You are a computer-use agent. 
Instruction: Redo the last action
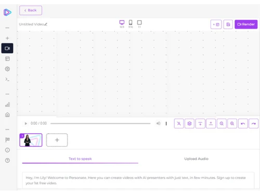coord(254,123)
